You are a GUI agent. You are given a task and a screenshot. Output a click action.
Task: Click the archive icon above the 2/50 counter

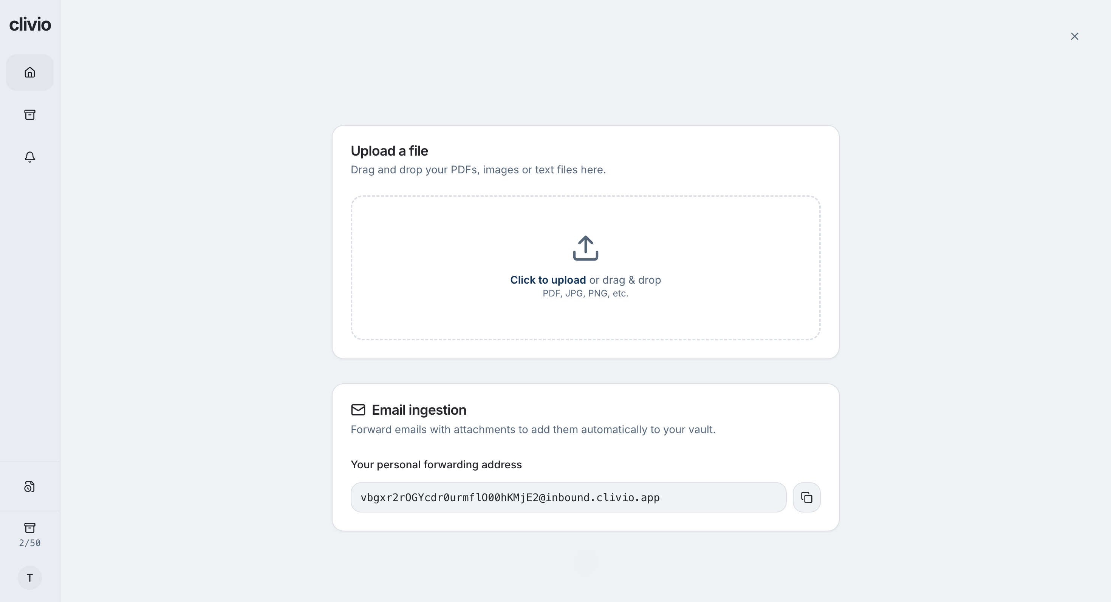click(29, 528)
